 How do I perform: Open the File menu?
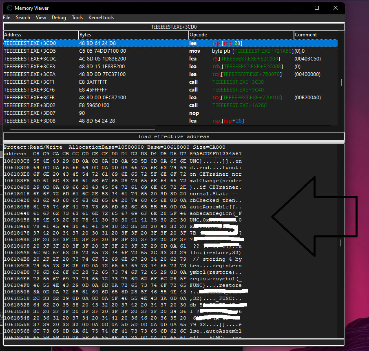[x=7, y=18]
